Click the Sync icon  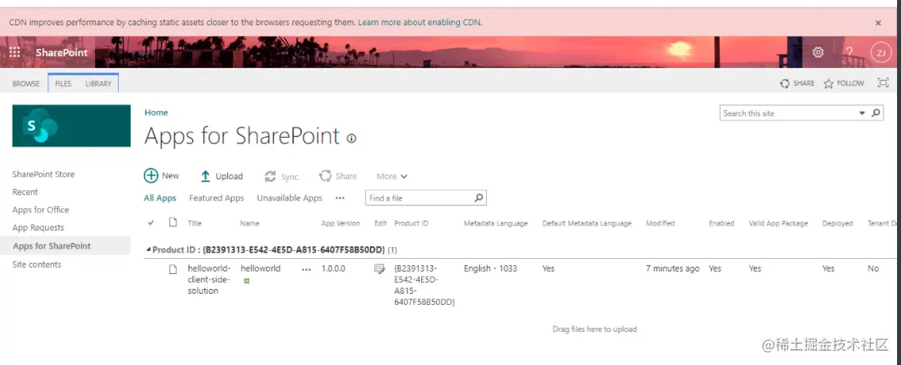pyautogui.click(x=270, y=177)
